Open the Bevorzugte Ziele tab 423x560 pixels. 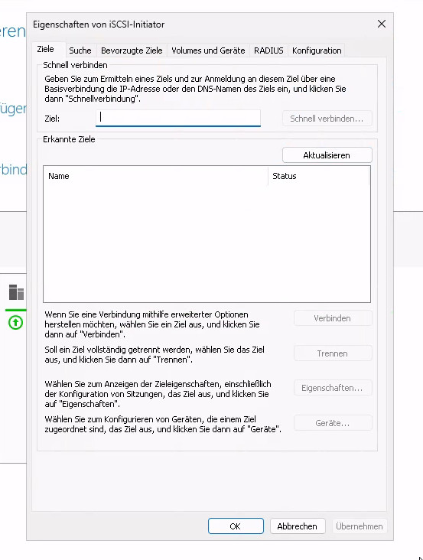[x=132, y=50]
